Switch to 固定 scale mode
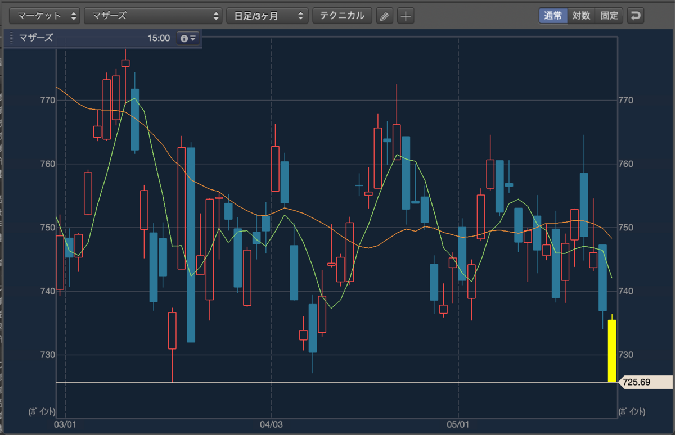 pyautogui.click(x=609, y=16)
